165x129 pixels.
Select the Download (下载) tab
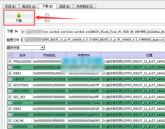click(48, 6)
